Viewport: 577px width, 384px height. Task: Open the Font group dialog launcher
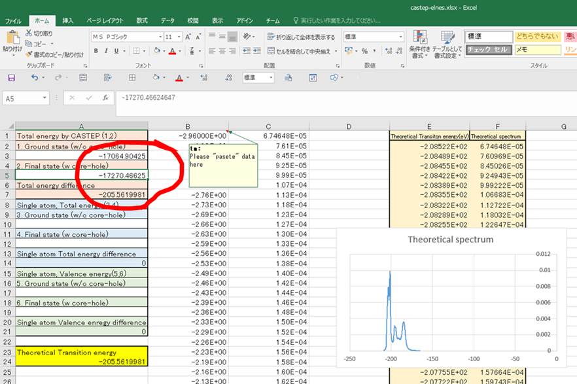(x=201, y=66)
